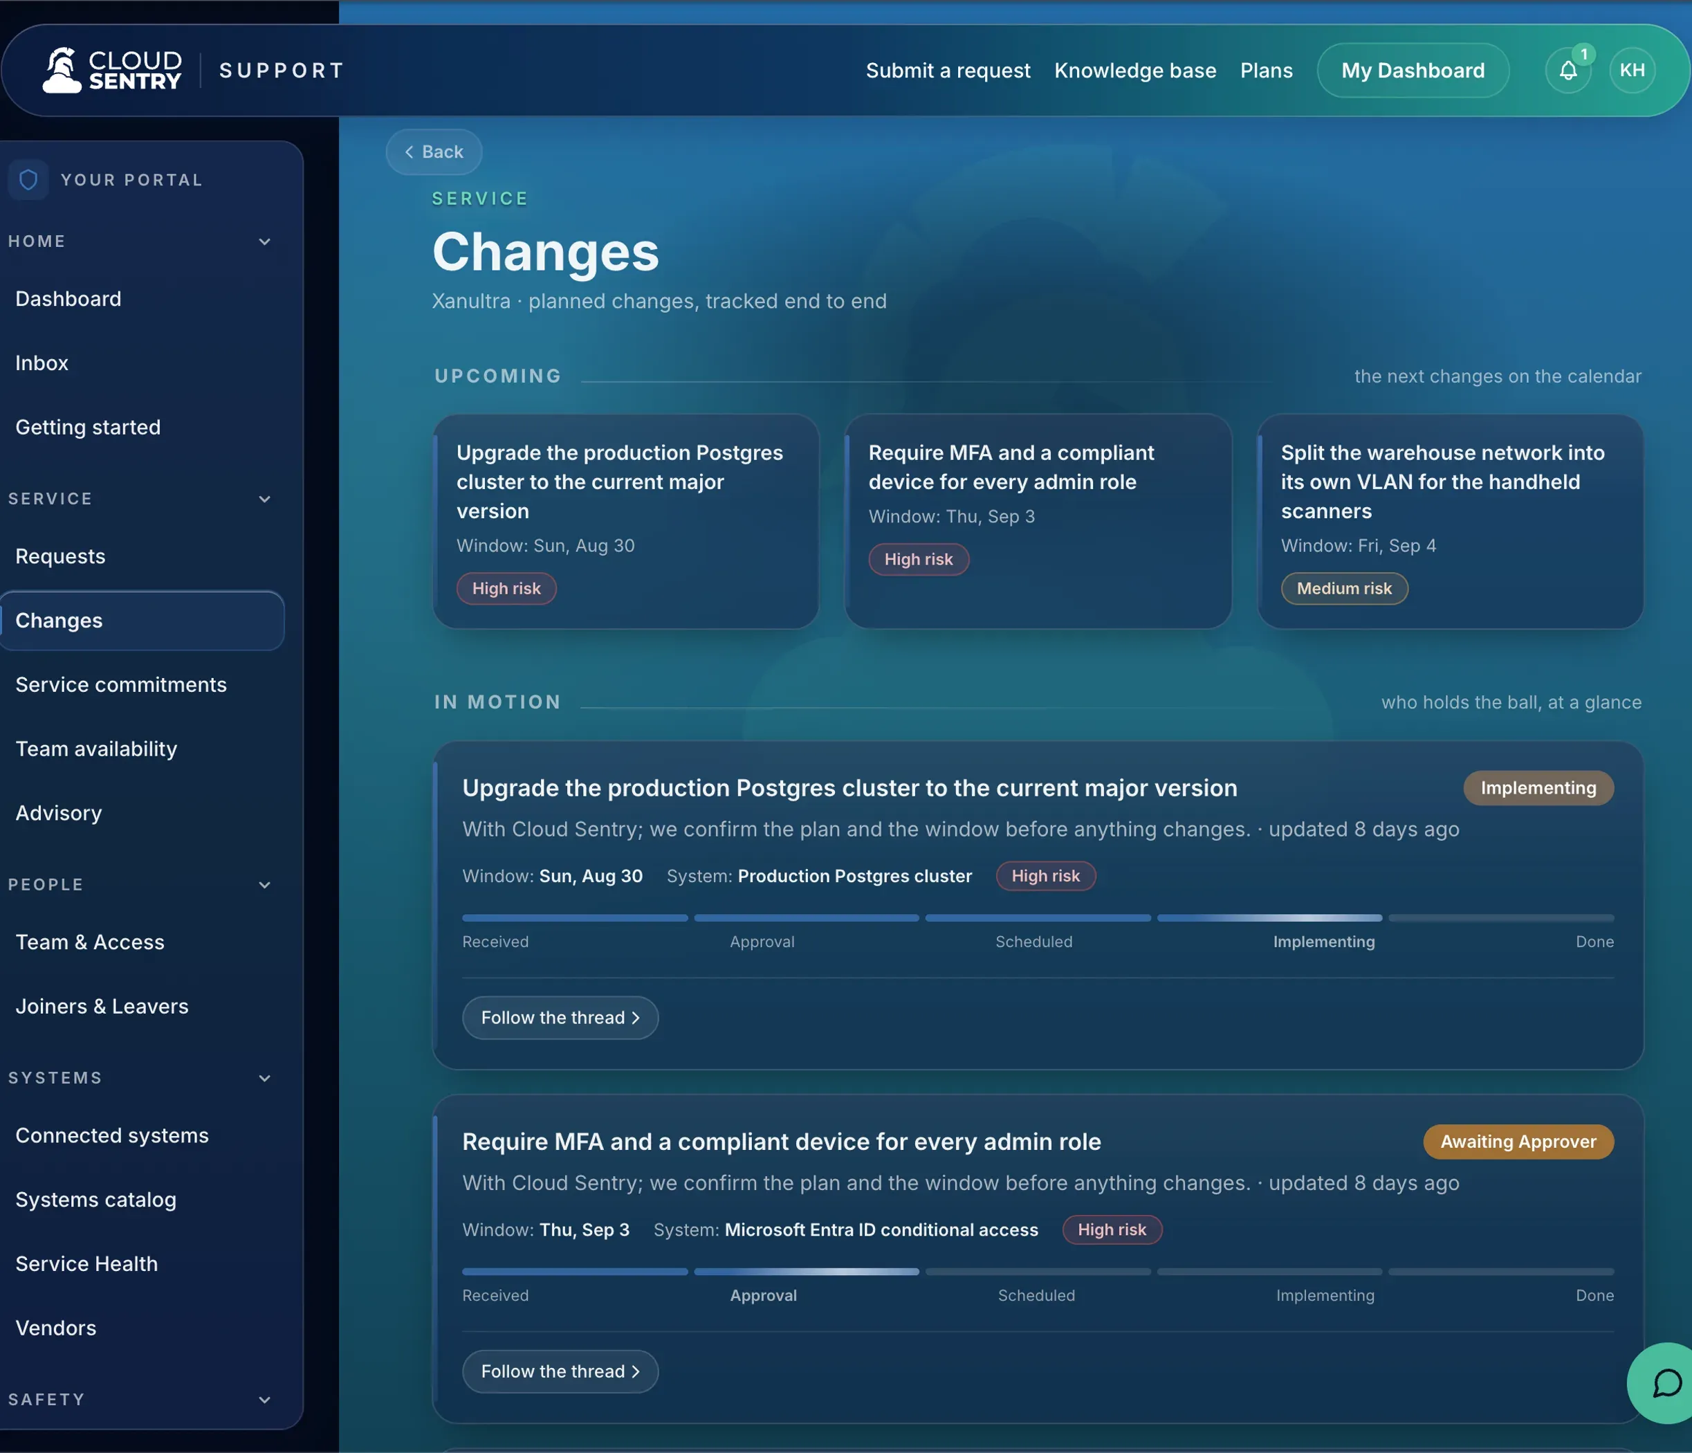1692x1453 pixels.
Task: Open Requests in the sidebar
Action: click(142, 556)
